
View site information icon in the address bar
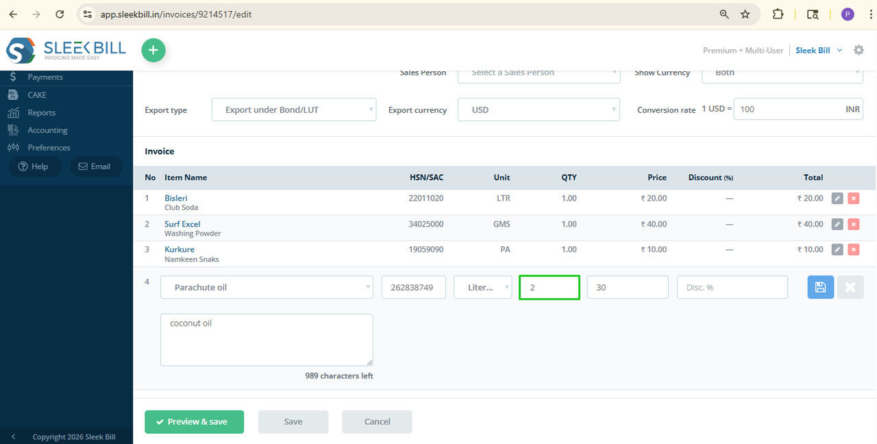tap(86, 14)
